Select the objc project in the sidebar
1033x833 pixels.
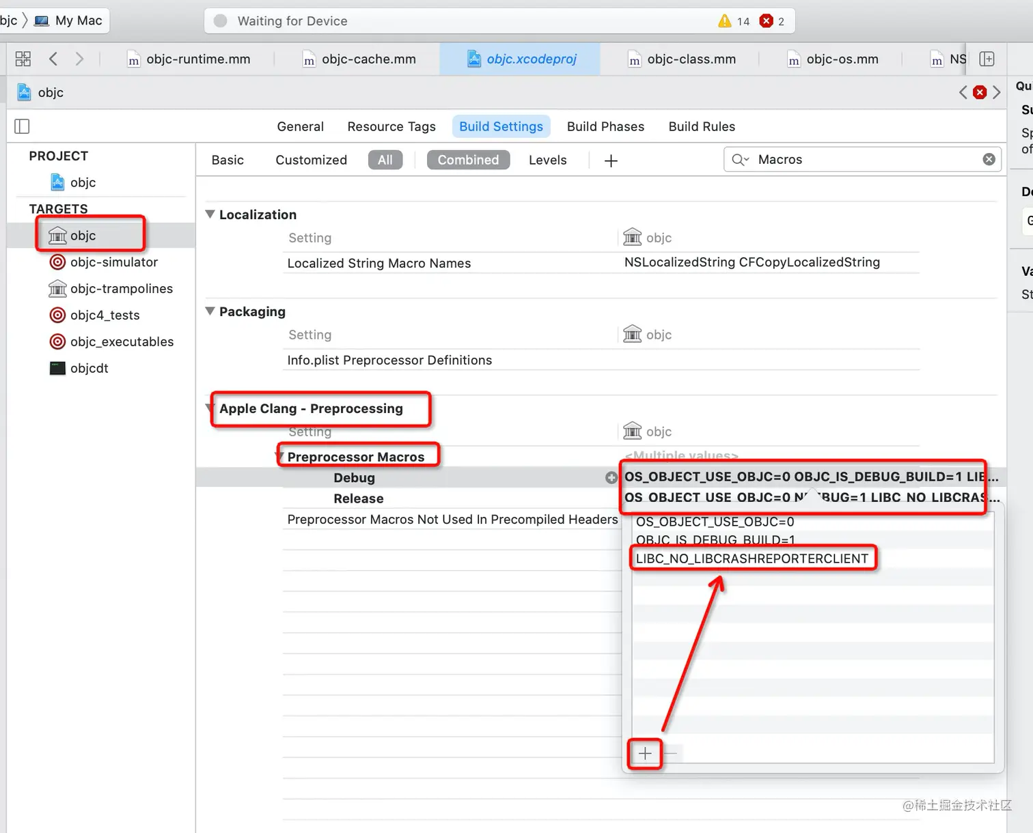tap(73, 182)
